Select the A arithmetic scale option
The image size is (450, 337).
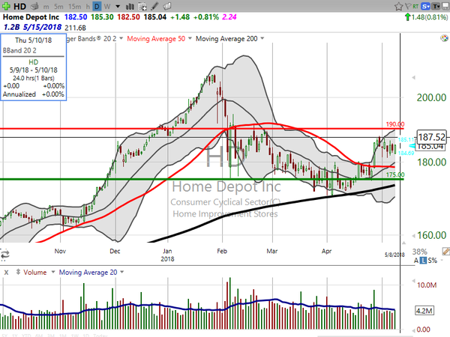(416, 261)
